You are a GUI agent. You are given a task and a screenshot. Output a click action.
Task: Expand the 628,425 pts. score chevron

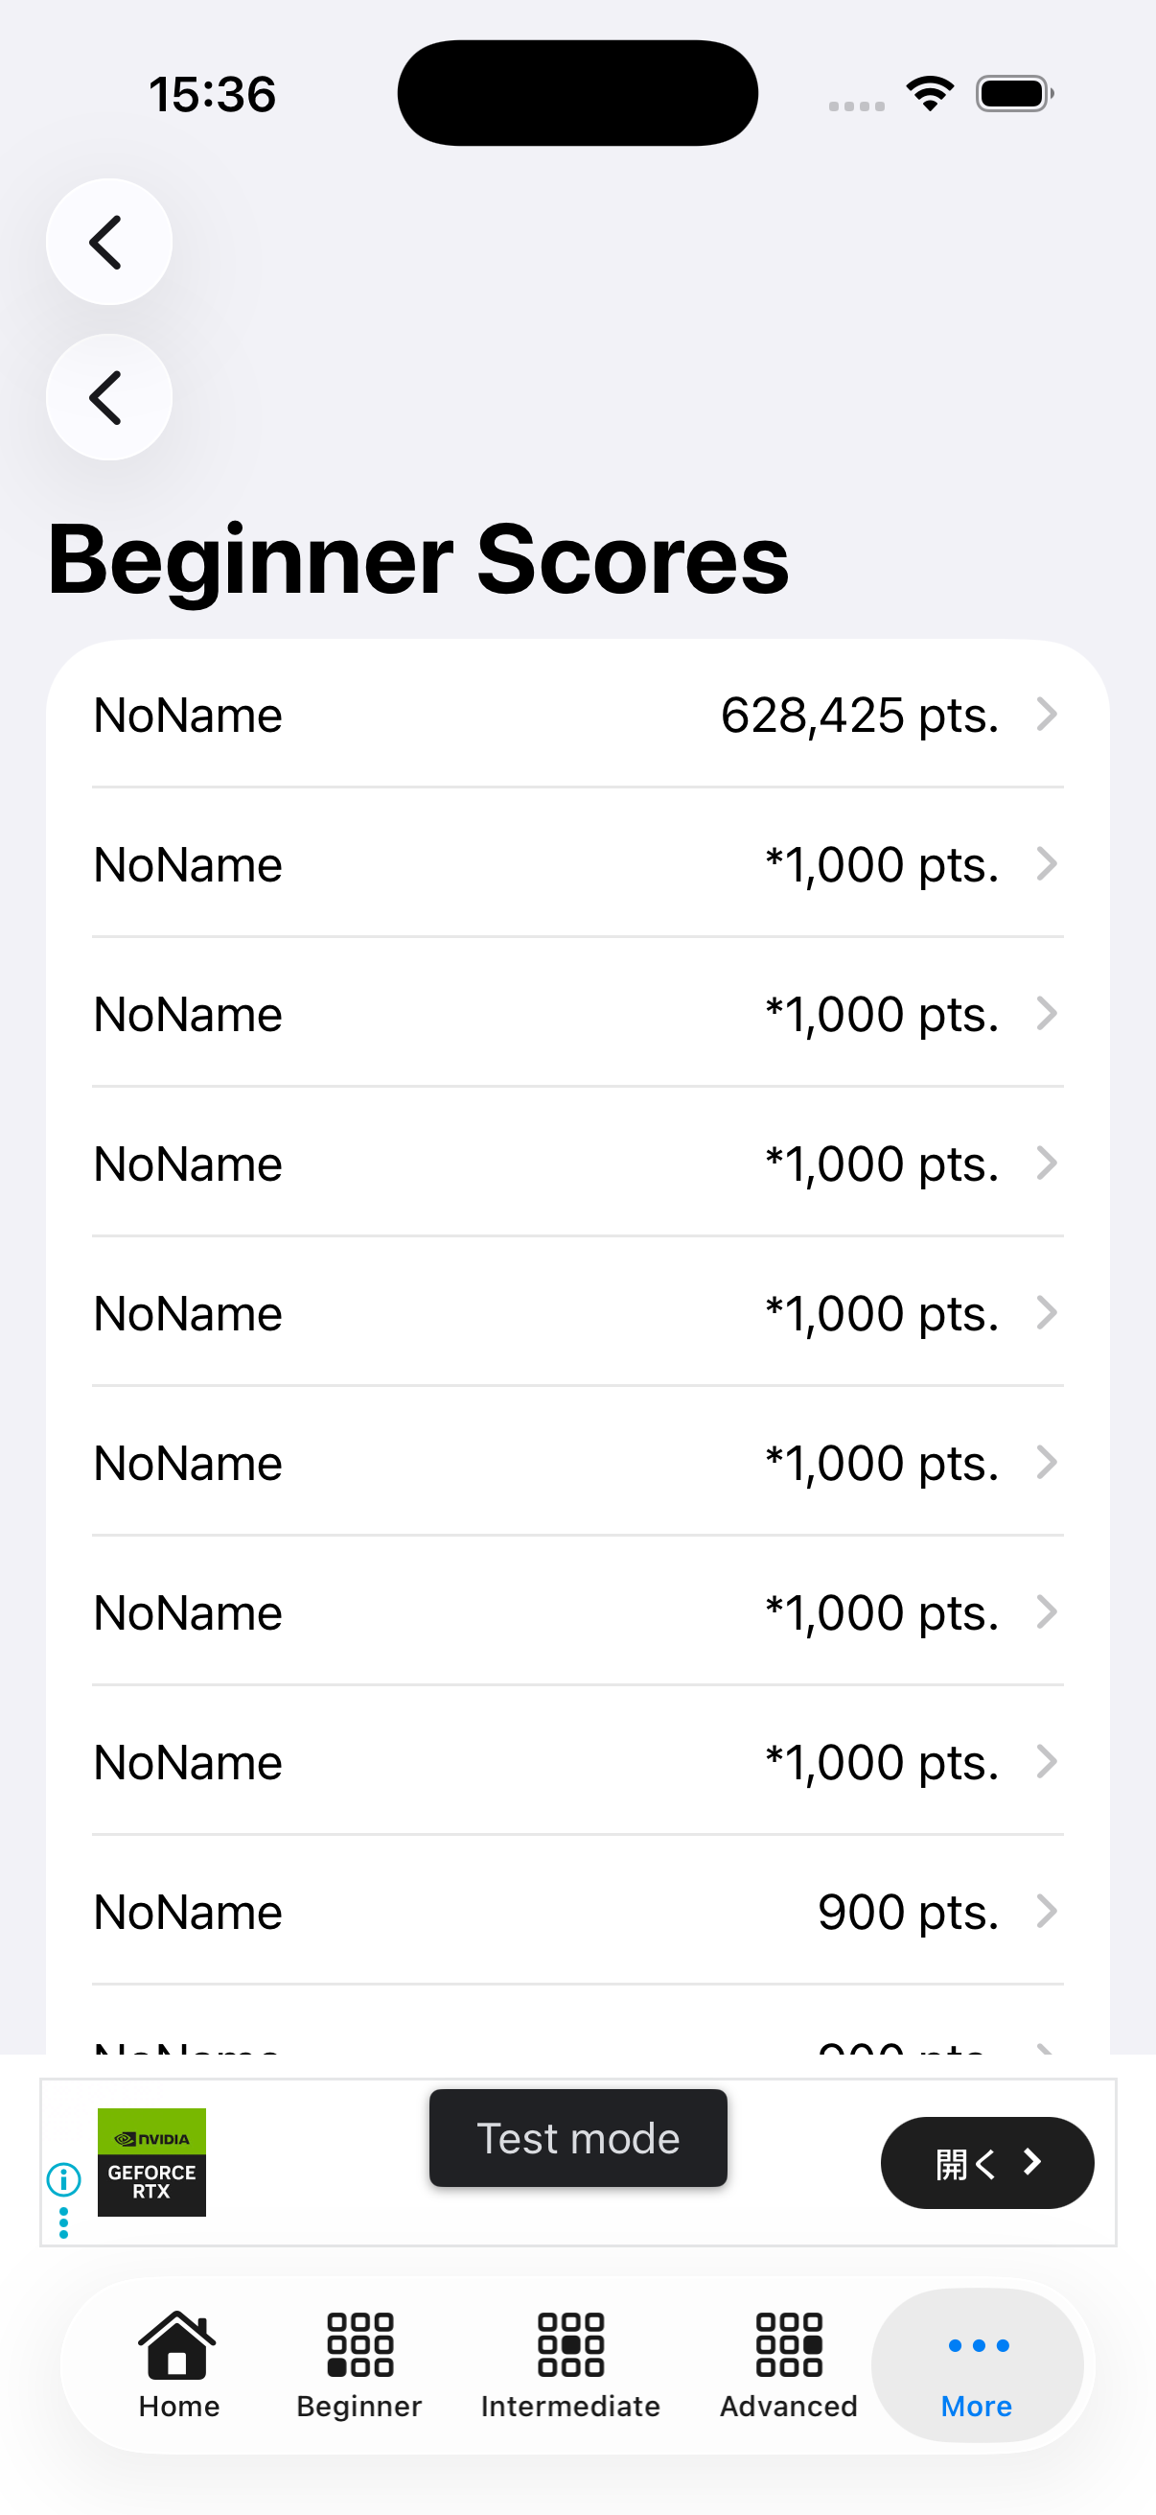pos(1047,715)
